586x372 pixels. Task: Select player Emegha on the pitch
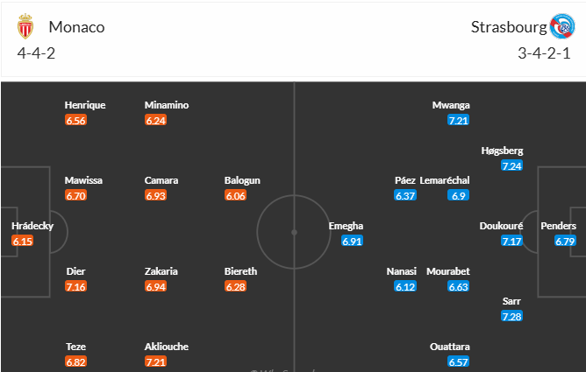[346, 226]
